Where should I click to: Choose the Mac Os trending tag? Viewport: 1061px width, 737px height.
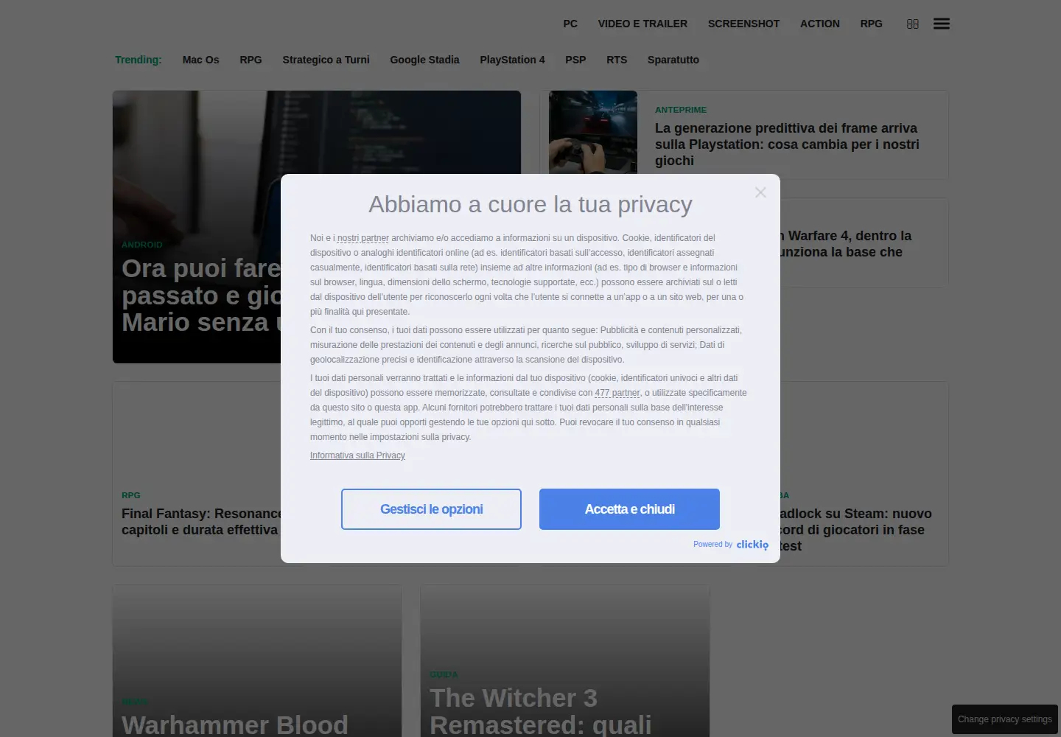click(x=201, y=60)
